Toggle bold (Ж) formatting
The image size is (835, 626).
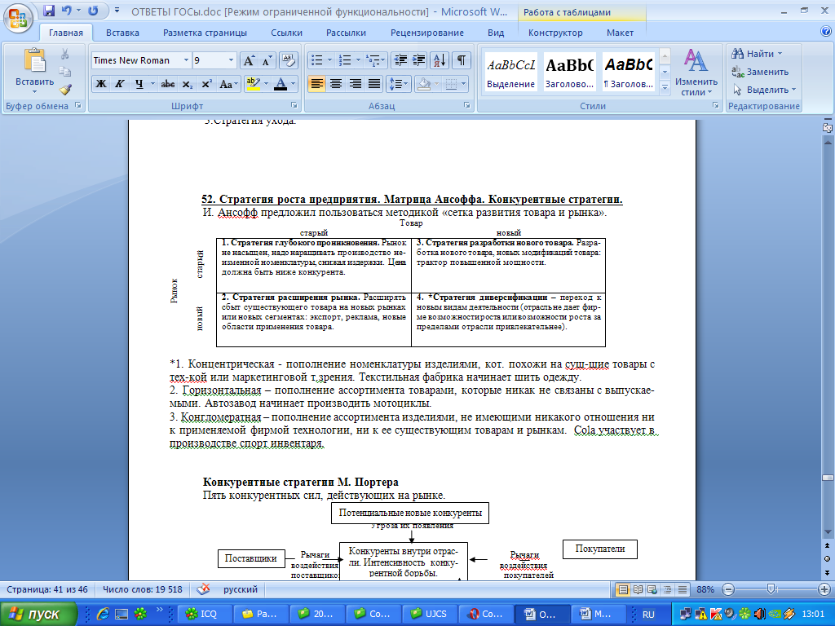click(100, 84)
